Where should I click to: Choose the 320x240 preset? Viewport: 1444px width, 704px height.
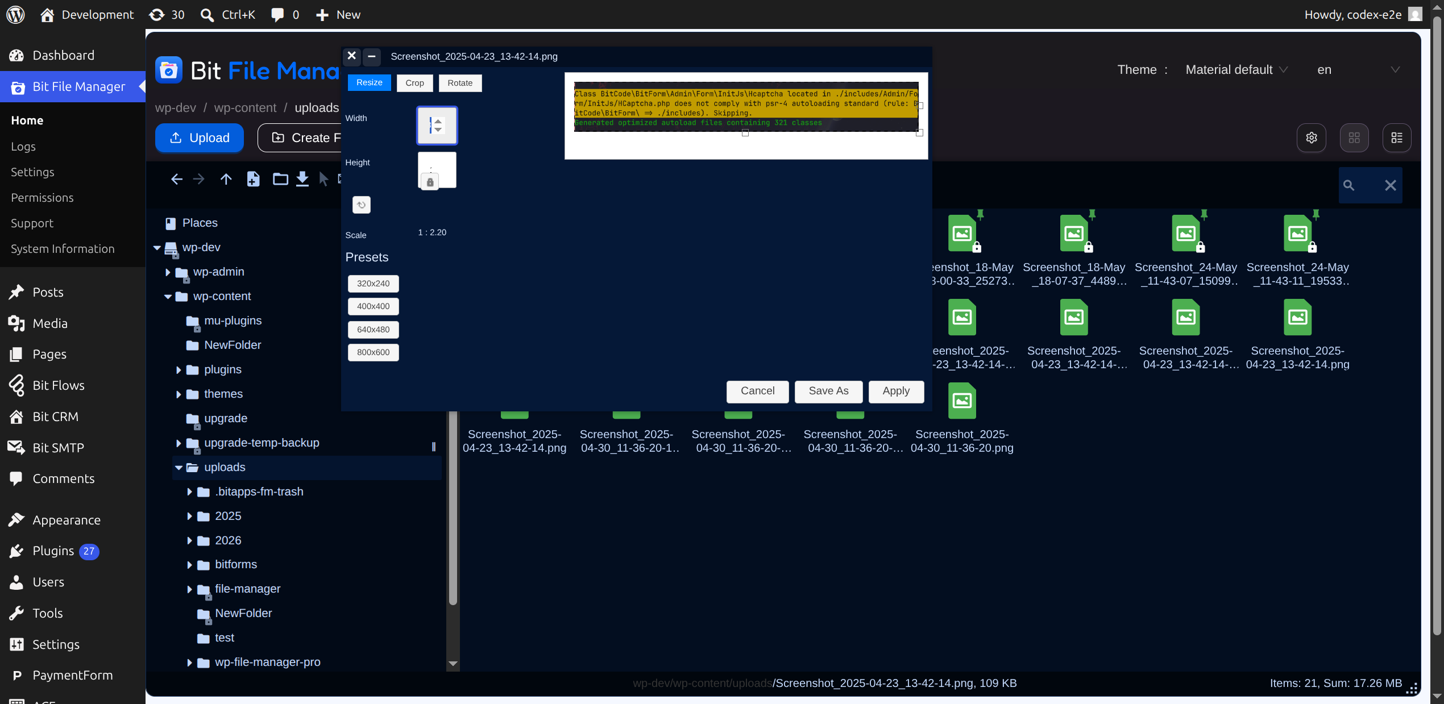point(374,284)
